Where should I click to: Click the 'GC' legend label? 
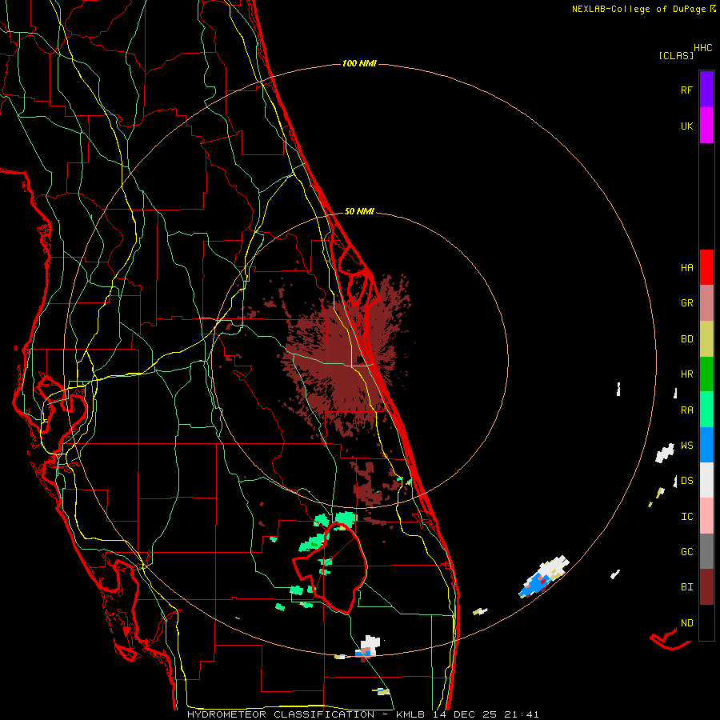pyautogui.click(x=686, y=551)
